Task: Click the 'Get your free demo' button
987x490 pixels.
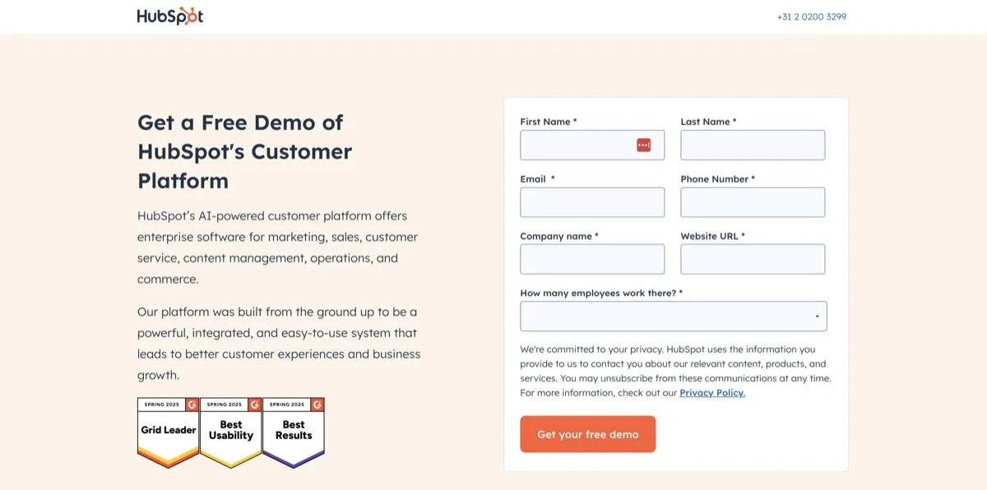Action: pyautogui.click(x=587, y=434)
